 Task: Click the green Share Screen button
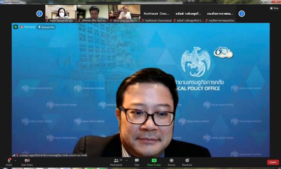[154, 162]
